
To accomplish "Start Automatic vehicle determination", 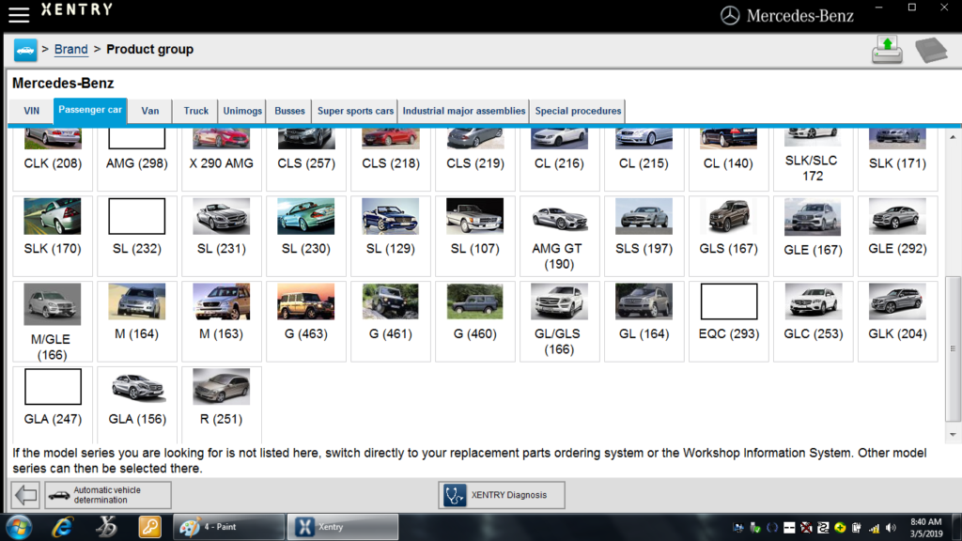I will [x=108, y=495].
